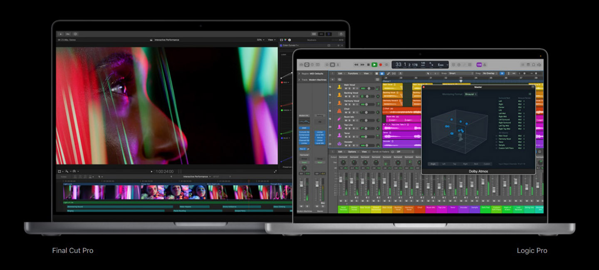Viewport: 599px width, 270px height.
Task: Record-enable the Tenor track header R button
Action: click(353, 137)
